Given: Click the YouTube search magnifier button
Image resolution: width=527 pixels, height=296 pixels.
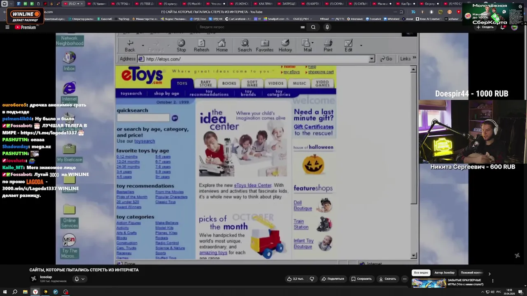Looking at the screenshot, I should click(x=313, y=27).
